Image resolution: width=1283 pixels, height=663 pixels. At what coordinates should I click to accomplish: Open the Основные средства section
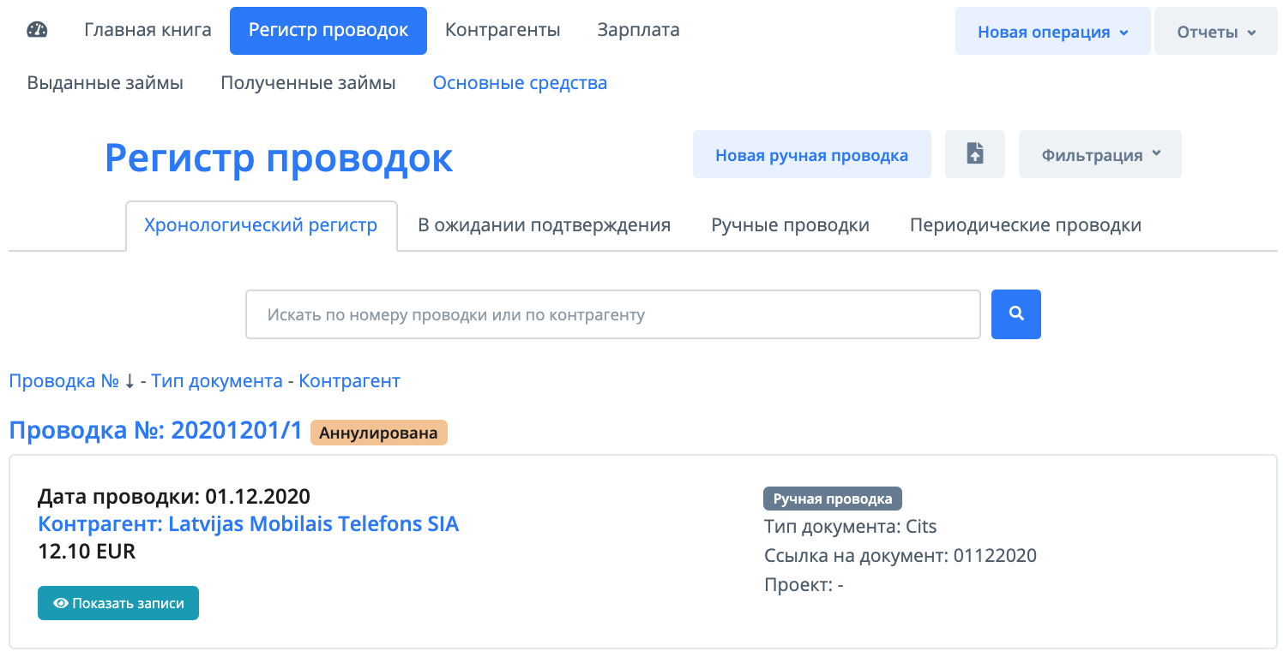pos(520,83)
